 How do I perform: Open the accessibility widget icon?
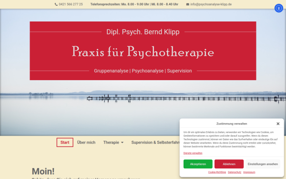[279, 8]
